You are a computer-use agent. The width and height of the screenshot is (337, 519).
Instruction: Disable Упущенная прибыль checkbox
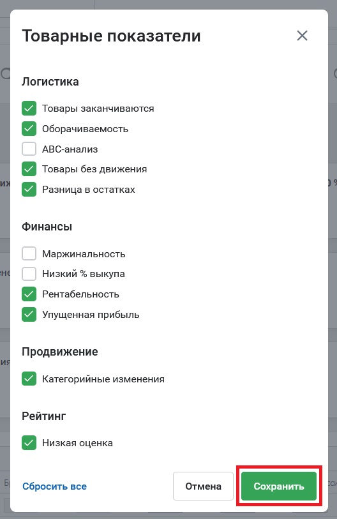click(x=29, y=315)
